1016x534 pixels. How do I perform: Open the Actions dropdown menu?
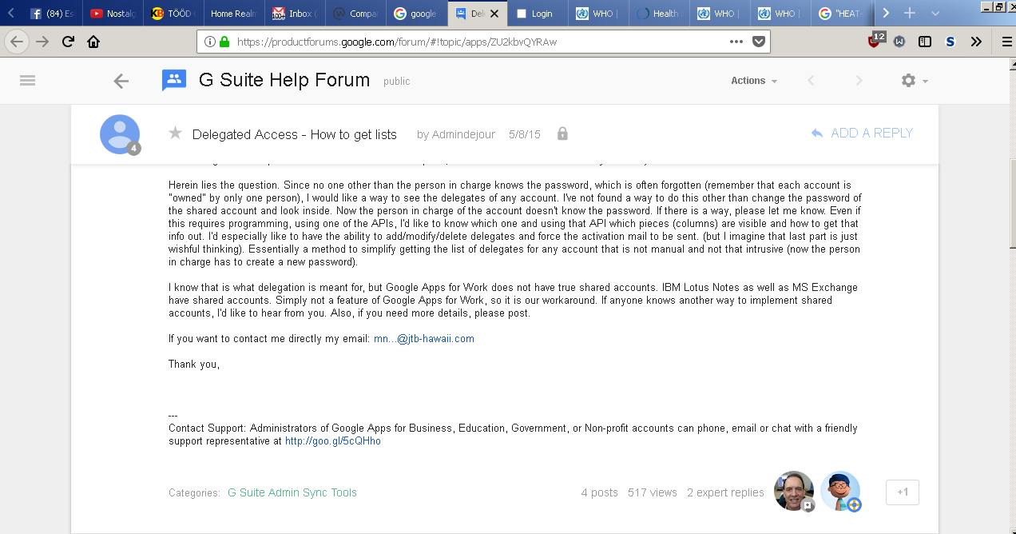pos(754,81)
